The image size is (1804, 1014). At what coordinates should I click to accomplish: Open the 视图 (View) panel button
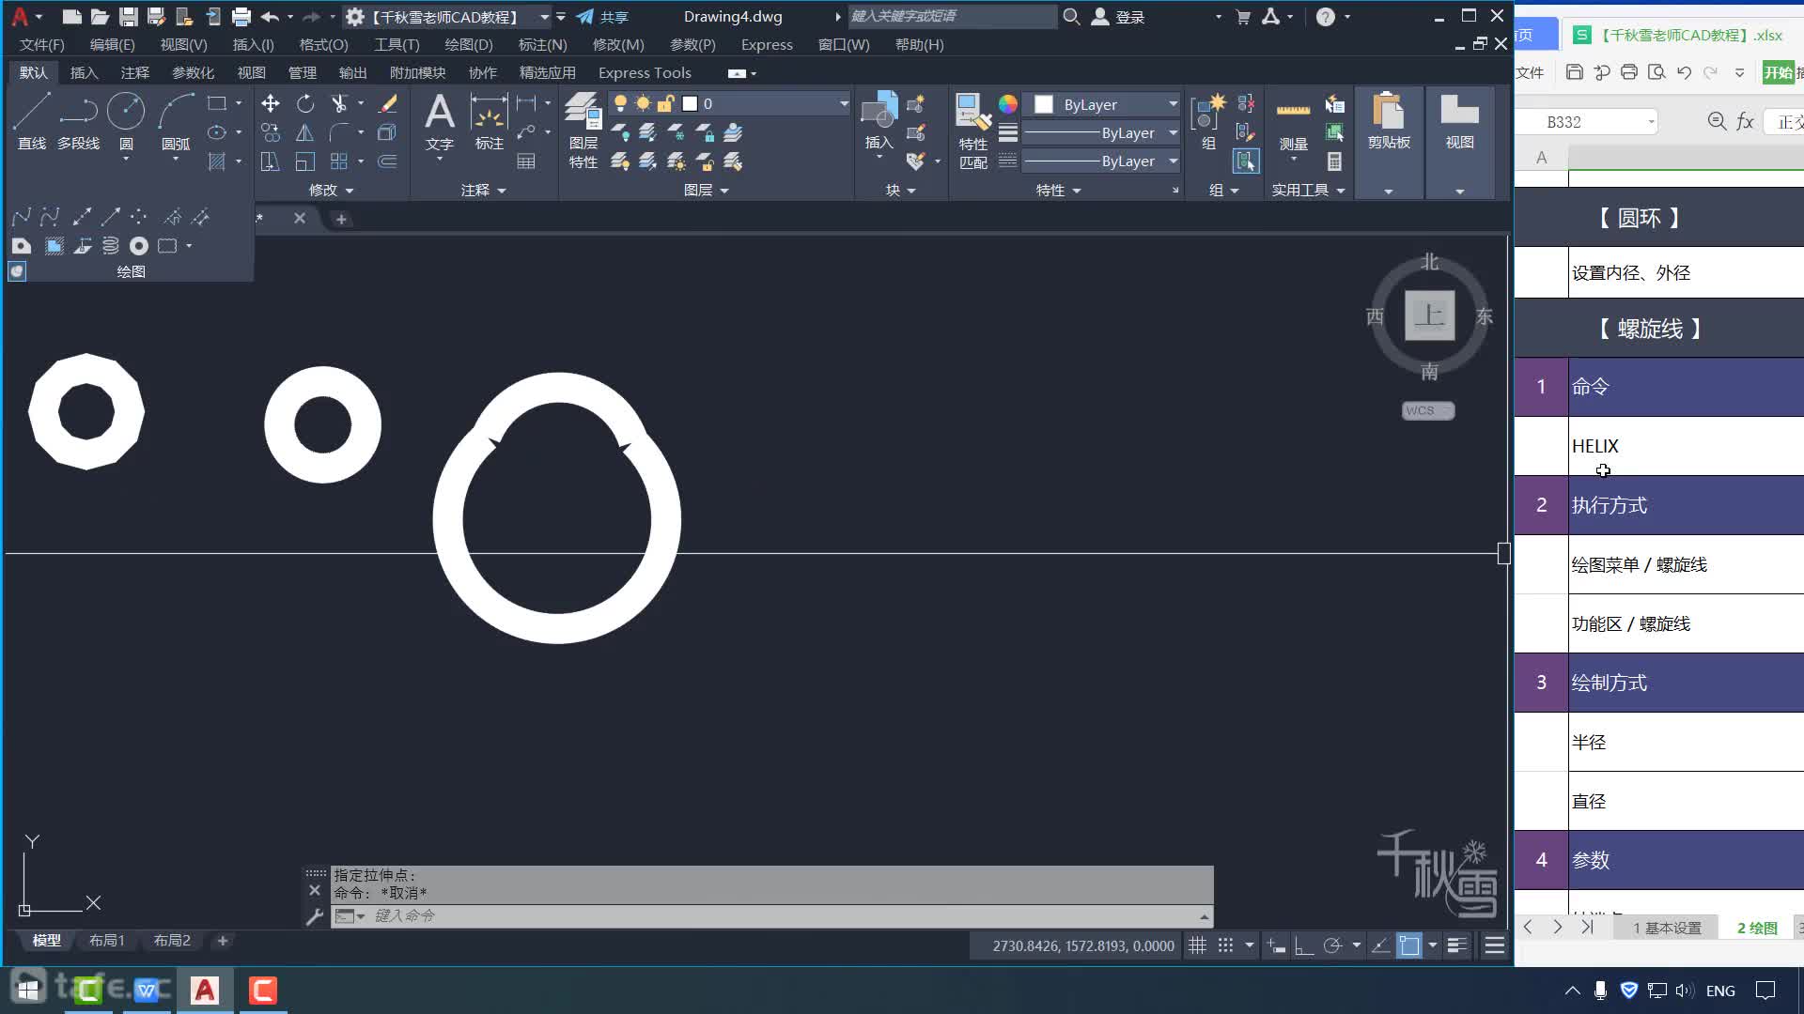[x=1459, y=141]
